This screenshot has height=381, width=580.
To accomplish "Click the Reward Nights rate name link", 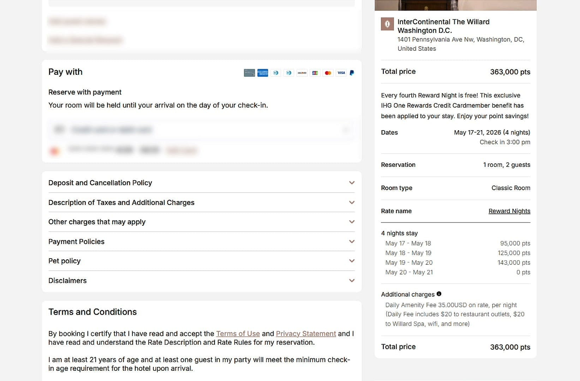I will point(509,211).
